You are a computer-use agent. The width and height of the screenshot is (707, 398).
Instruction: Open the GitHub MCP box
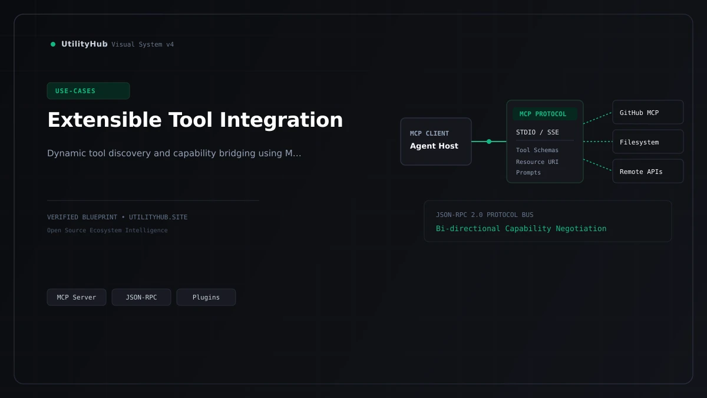pos(648,112)
